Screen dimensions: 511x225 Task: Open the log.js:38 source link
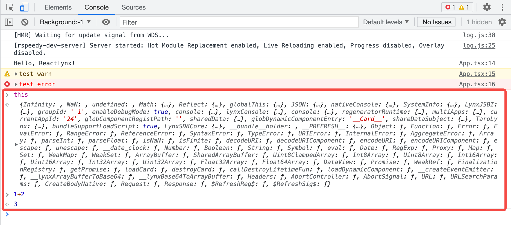(x=479, y=35)
